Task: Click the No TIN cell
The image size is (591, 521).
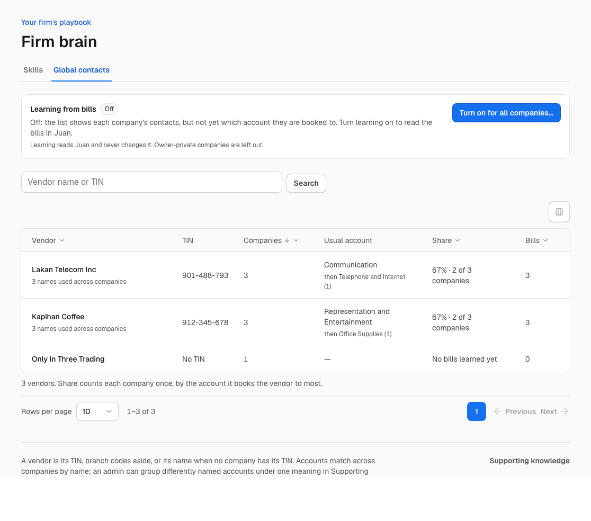Action: pos(193,359)
